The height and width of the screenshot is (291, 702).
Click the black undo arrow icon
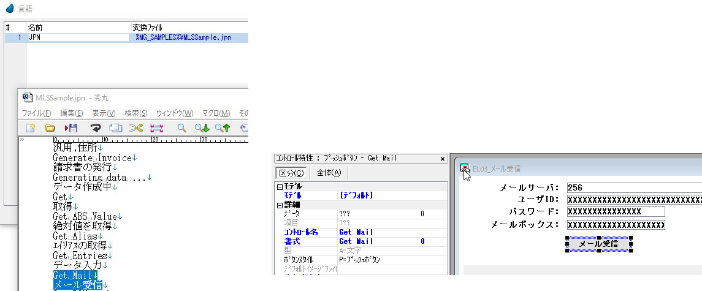click(x=95, y=128)
